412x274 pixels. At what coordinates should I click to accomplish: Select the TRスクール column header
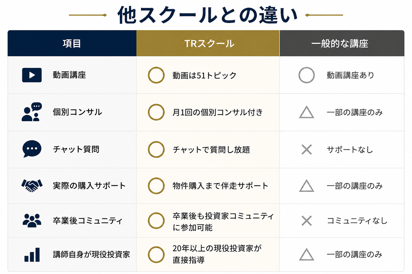pos(208,43)
